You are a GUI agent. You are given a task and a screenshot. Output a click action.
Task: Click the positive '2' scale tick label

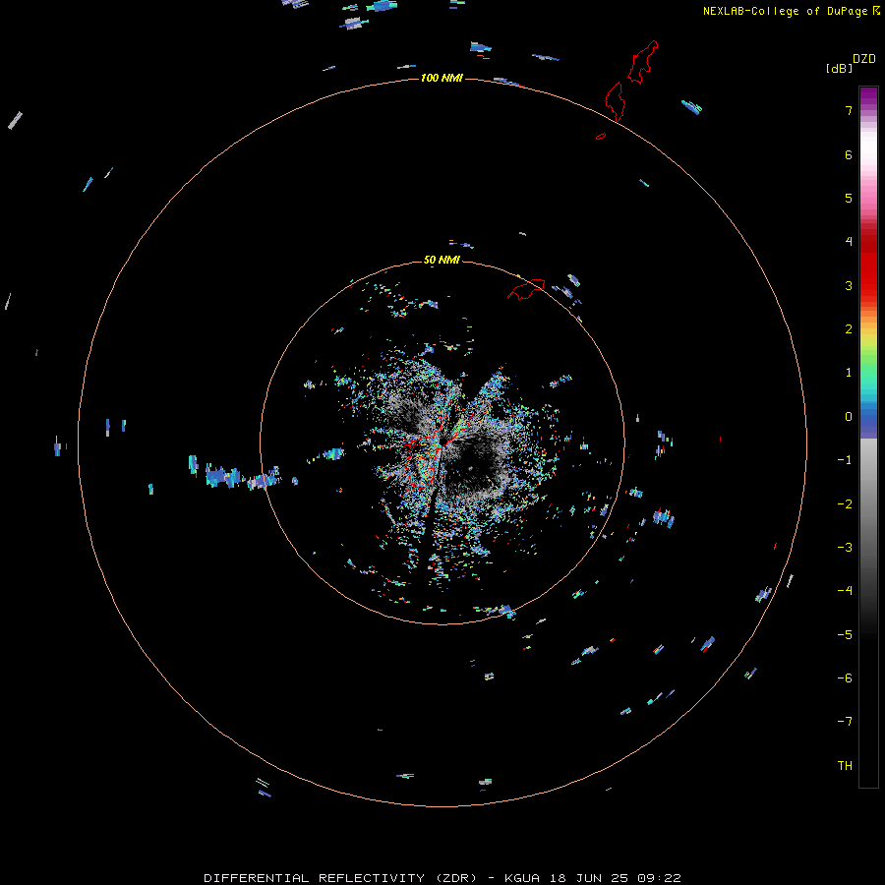pyautogui.click(x=848, y=329)
